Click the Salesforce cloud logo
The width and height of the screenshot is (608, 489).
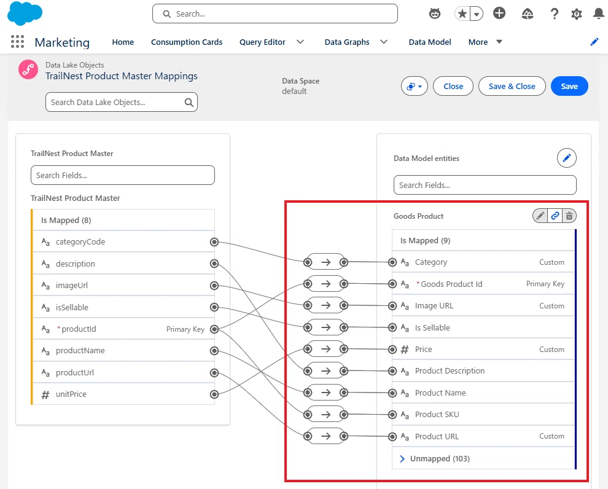[25, 13]
